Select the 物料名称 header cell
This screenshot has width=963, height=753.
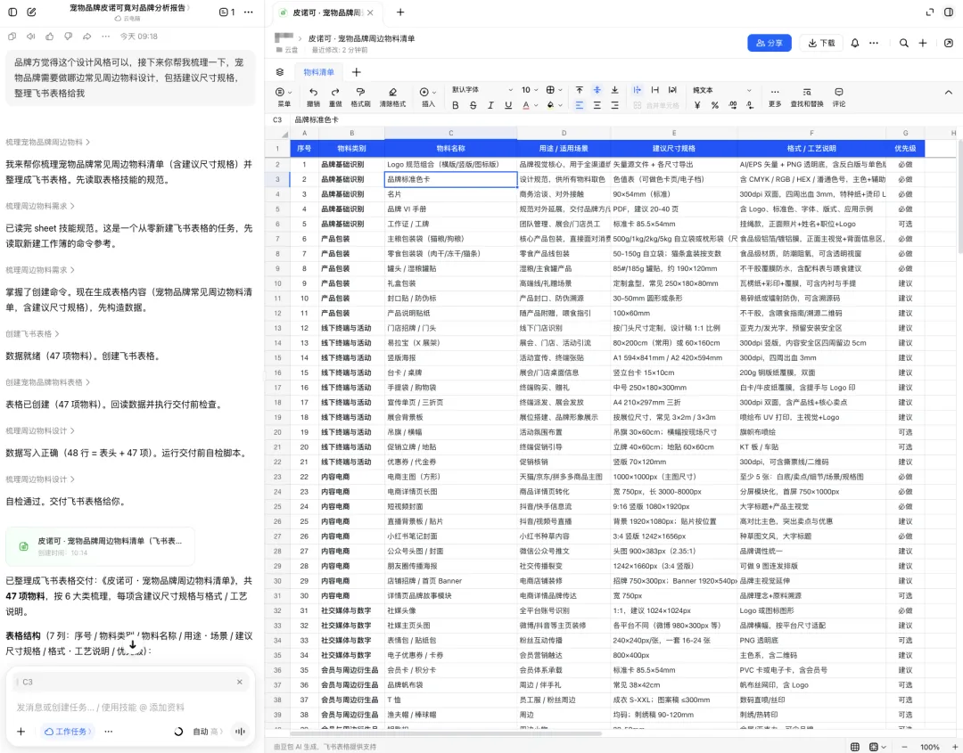(451, 148)
